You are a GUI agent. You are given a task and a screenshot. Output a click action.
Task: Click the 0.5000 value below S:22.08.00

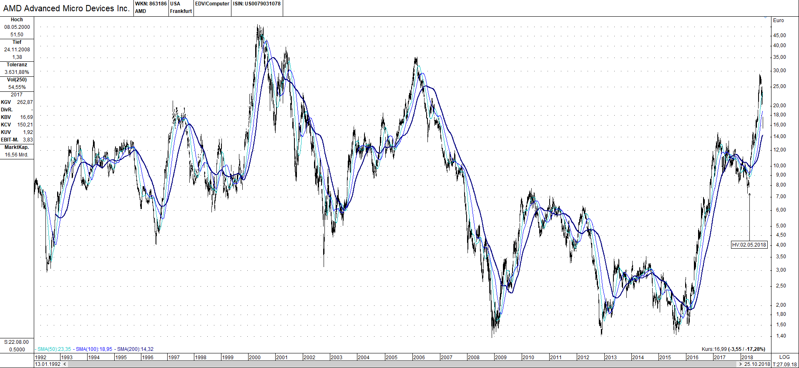[x=17, y=350]
